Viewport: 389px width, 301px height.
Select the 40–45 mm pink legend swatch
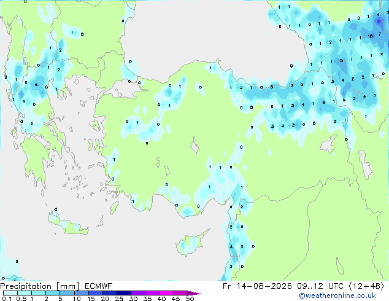(166, 293)
